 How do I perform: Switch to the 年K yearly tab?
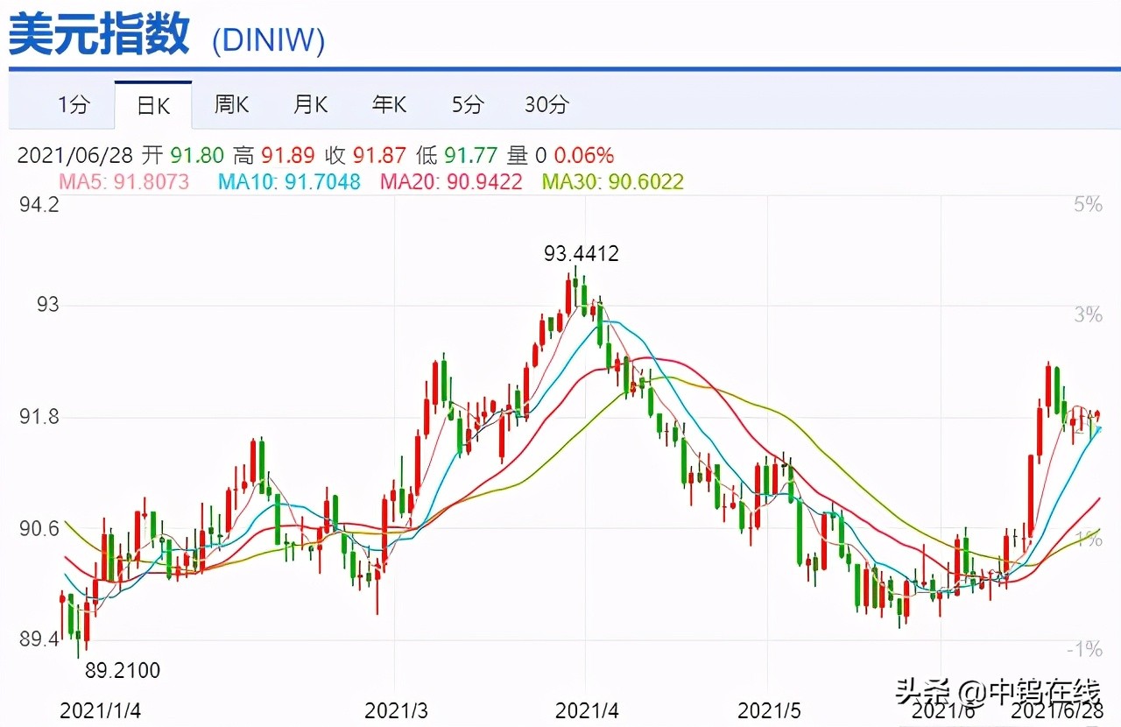[x=389, y=105]
